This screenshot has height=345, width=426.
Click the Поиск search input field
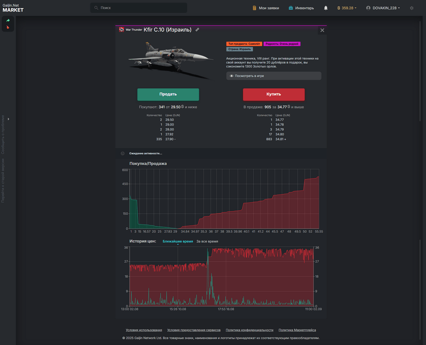tap(139, 8)
